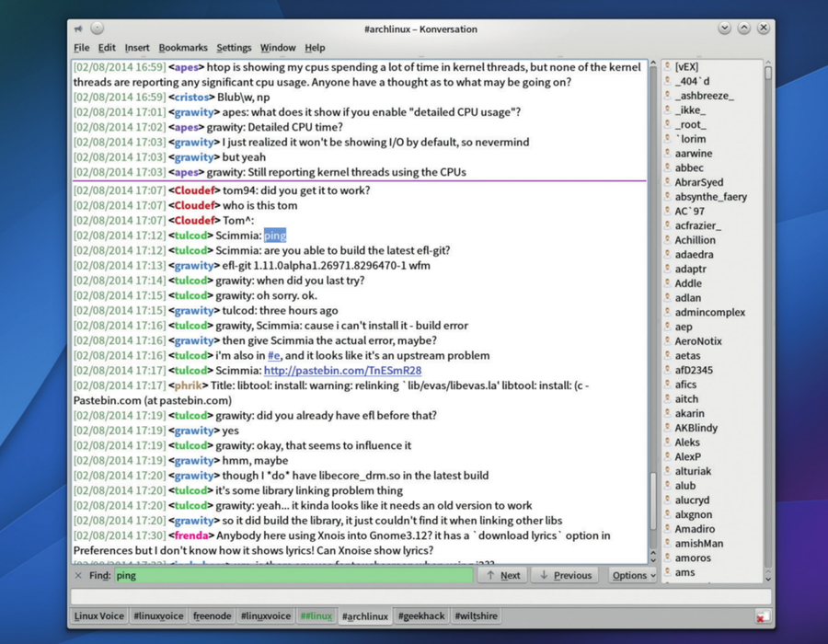Select adaedra in the nickname list
Screen dimensions: 828x644
pyautogui.click(x=694, y=255)
